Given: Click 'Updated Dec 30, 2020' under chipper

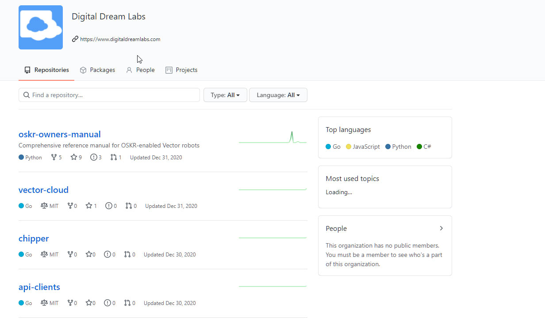Looking at the screenshot, I should [x=170, y=254].
